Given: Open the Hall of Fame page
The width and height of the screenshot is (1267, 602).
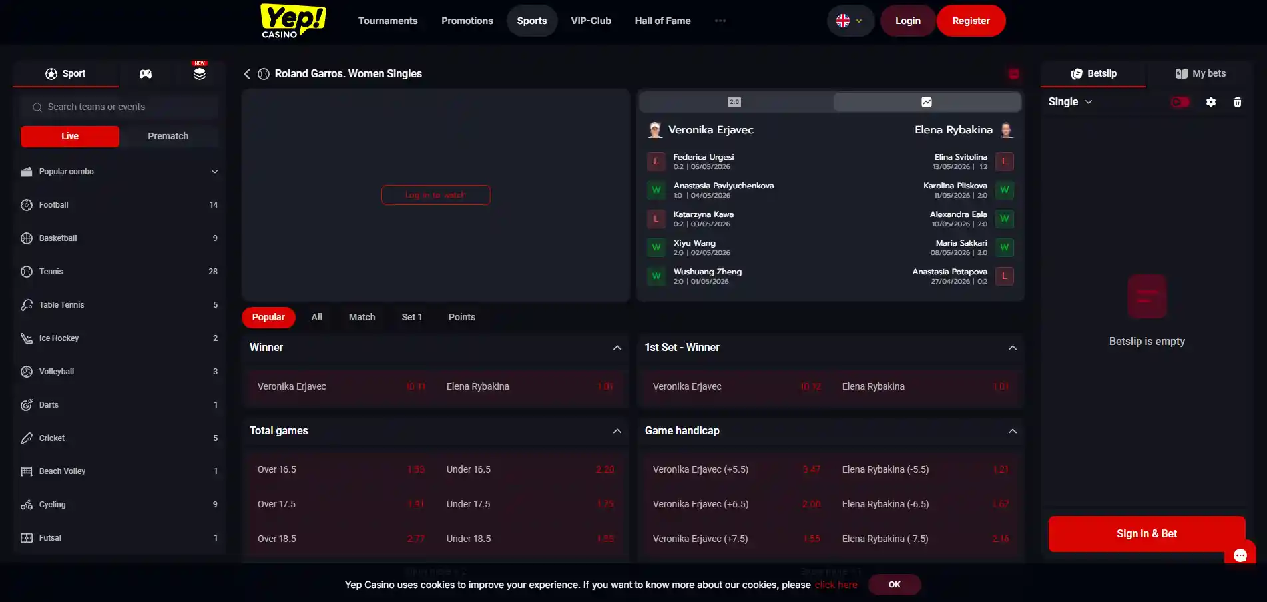Looking at the screenshot, I should (663, 21).
